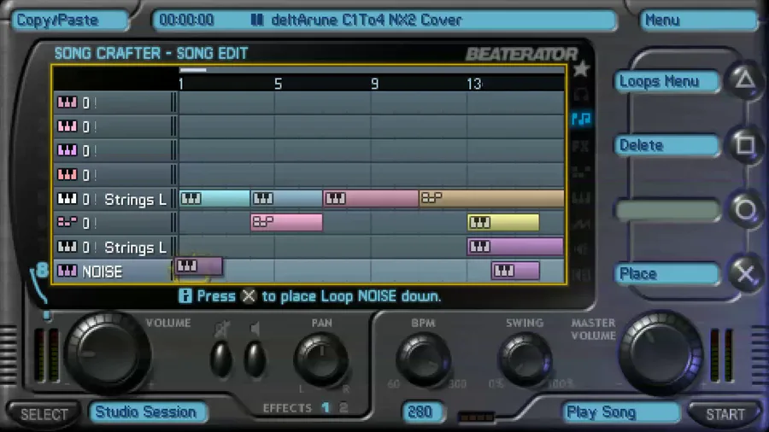Select the Strings L label on track seven
769x432 pixels.
click(135, 248)
